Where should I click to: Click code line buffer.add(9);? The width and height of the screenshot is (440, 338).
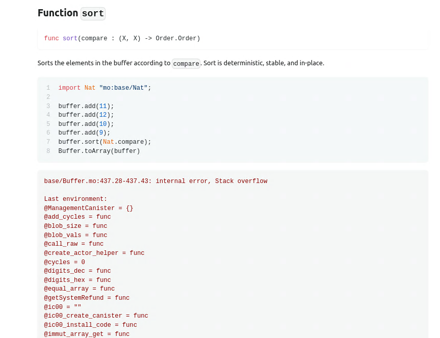[x=84, y=133]
